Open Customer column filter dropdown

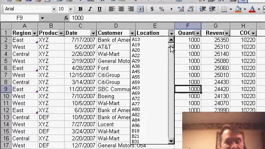[x=132, y=33]
